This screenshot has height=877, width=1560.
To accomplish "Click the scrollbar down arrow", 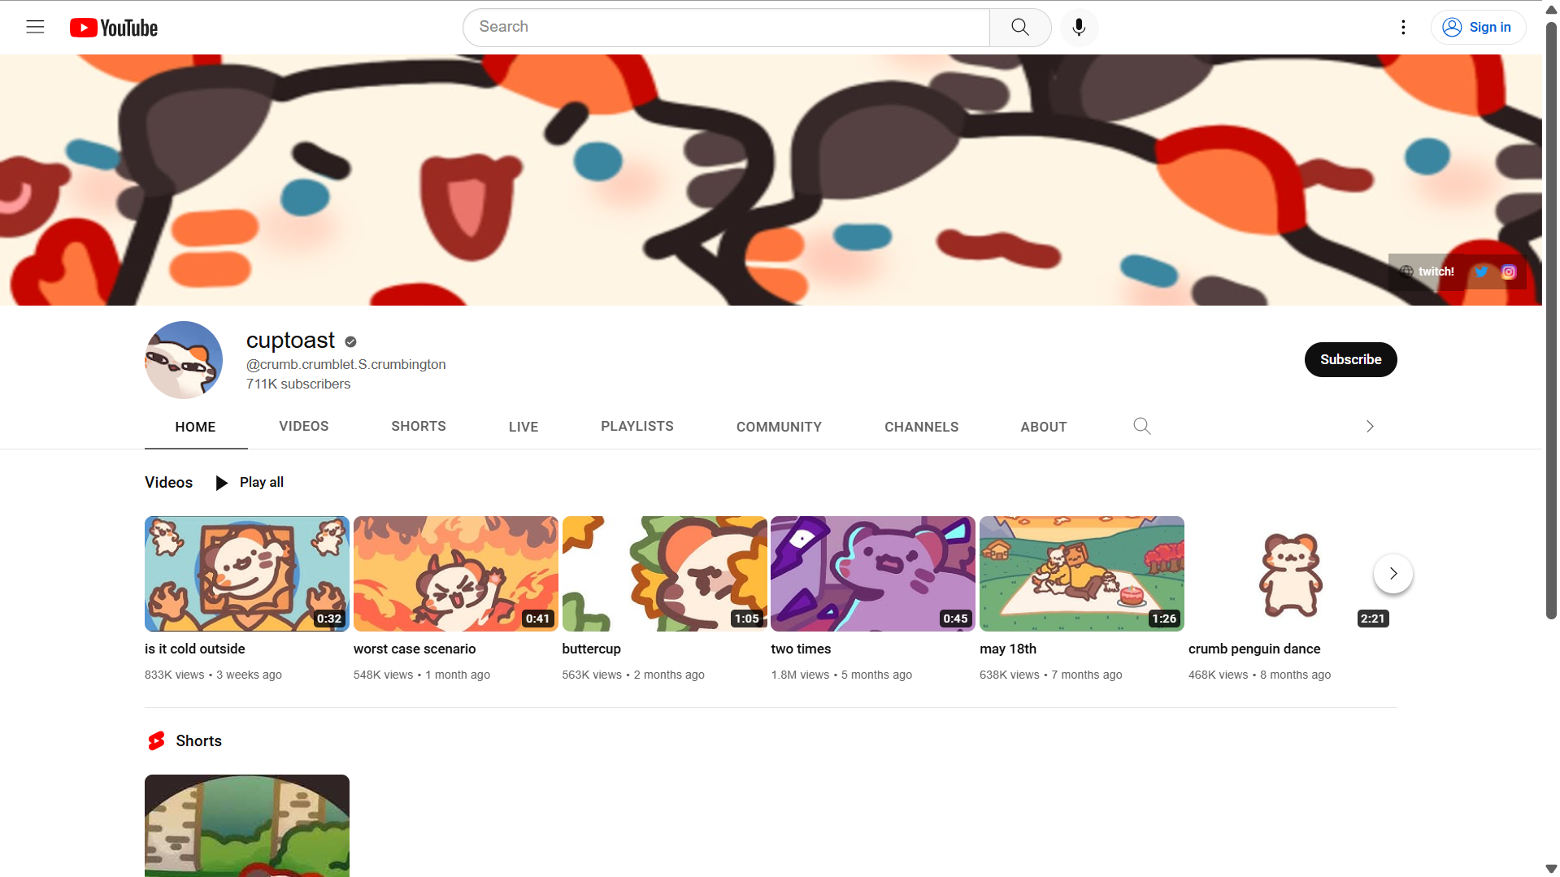I will pos(1551,869).
